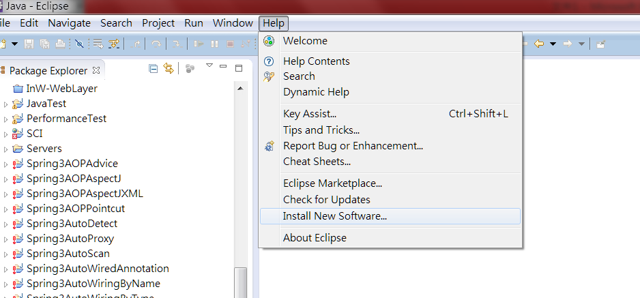Click the Step Over debug icon
The height and width of the screenshot is (298, 640).
(x=156, y=44)
